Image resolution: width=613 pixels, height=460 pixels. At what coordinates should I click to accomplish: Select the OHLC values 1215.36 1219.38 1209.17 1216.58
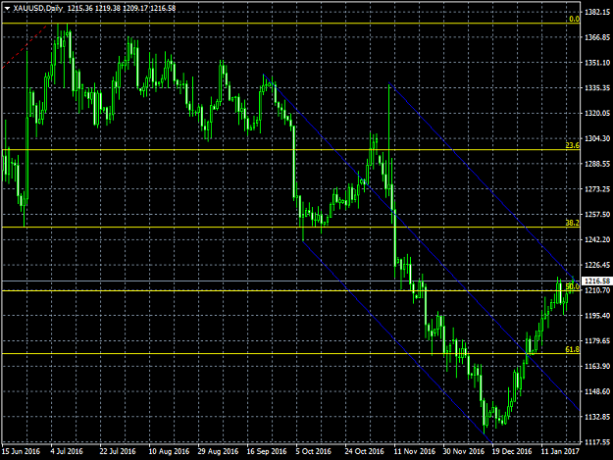click(x=122, y=8)
